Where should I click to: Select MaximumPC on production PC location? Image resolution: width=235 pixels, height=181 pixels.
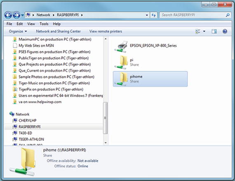click(55, 39)
